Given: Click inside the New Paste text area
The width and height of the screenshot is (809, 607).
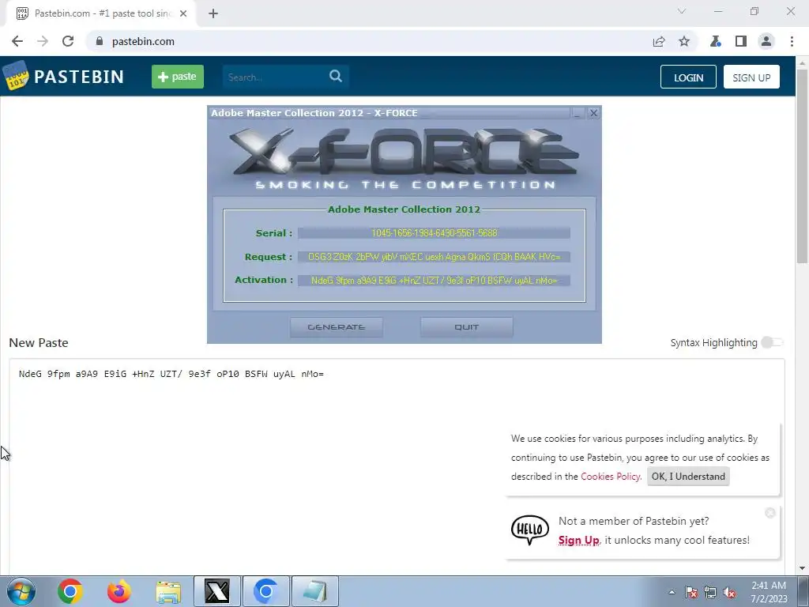Looking at the screenshot, I should [x=397, y=465].
